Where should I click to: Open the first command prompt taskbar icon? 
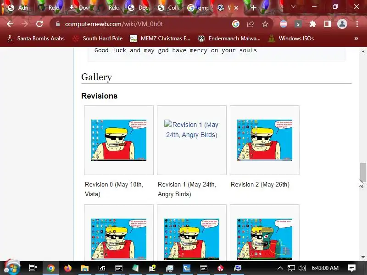[119, 268]
